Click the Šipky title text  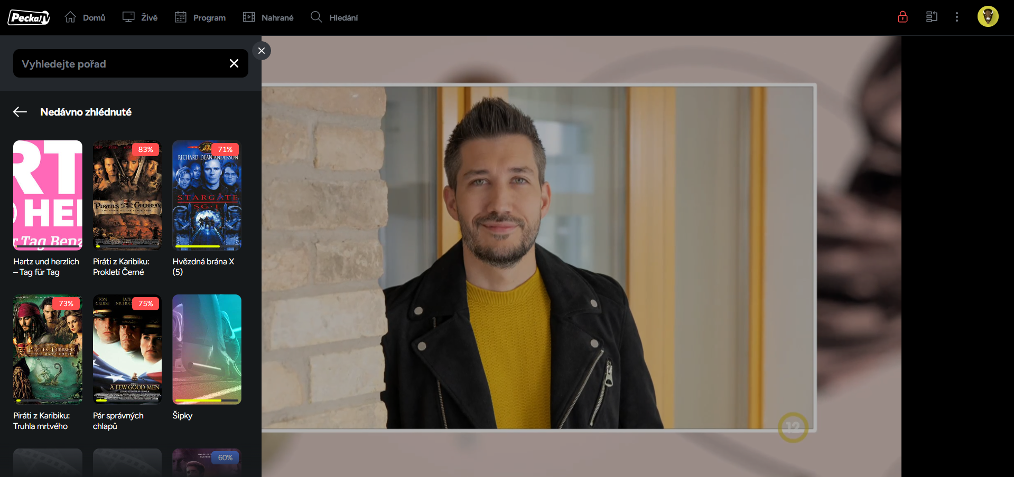click(x=182, y=416)
